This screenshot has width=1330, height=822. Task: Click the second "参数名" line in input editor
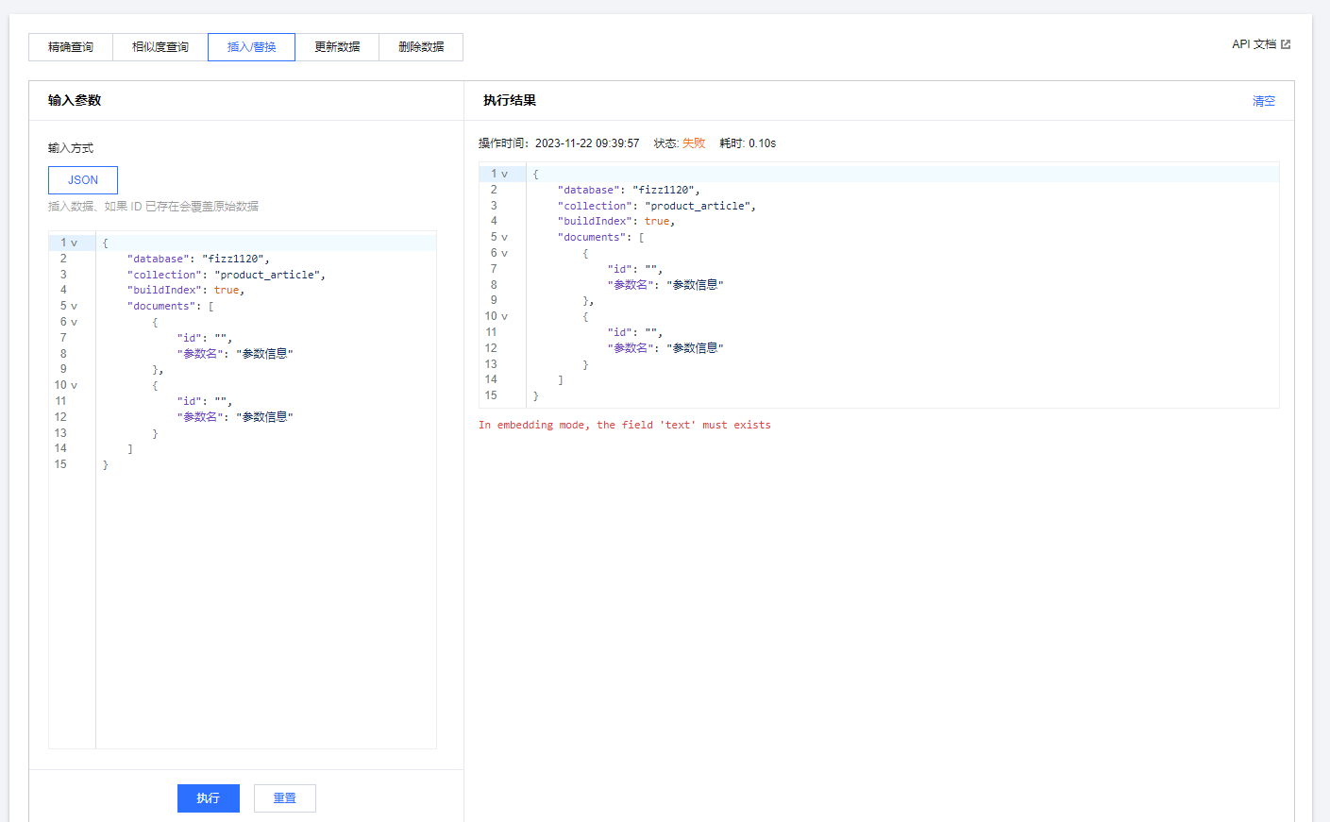pos(235,417)
